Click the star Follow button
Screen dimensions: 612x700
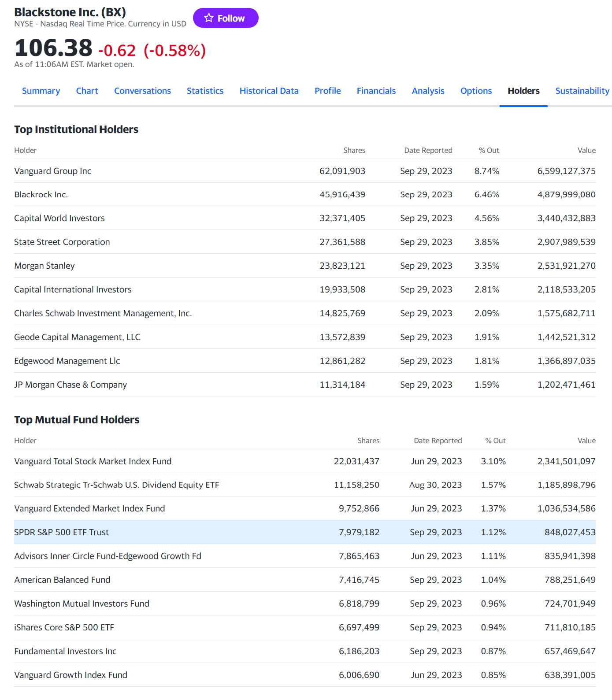[x=225, y=18]
